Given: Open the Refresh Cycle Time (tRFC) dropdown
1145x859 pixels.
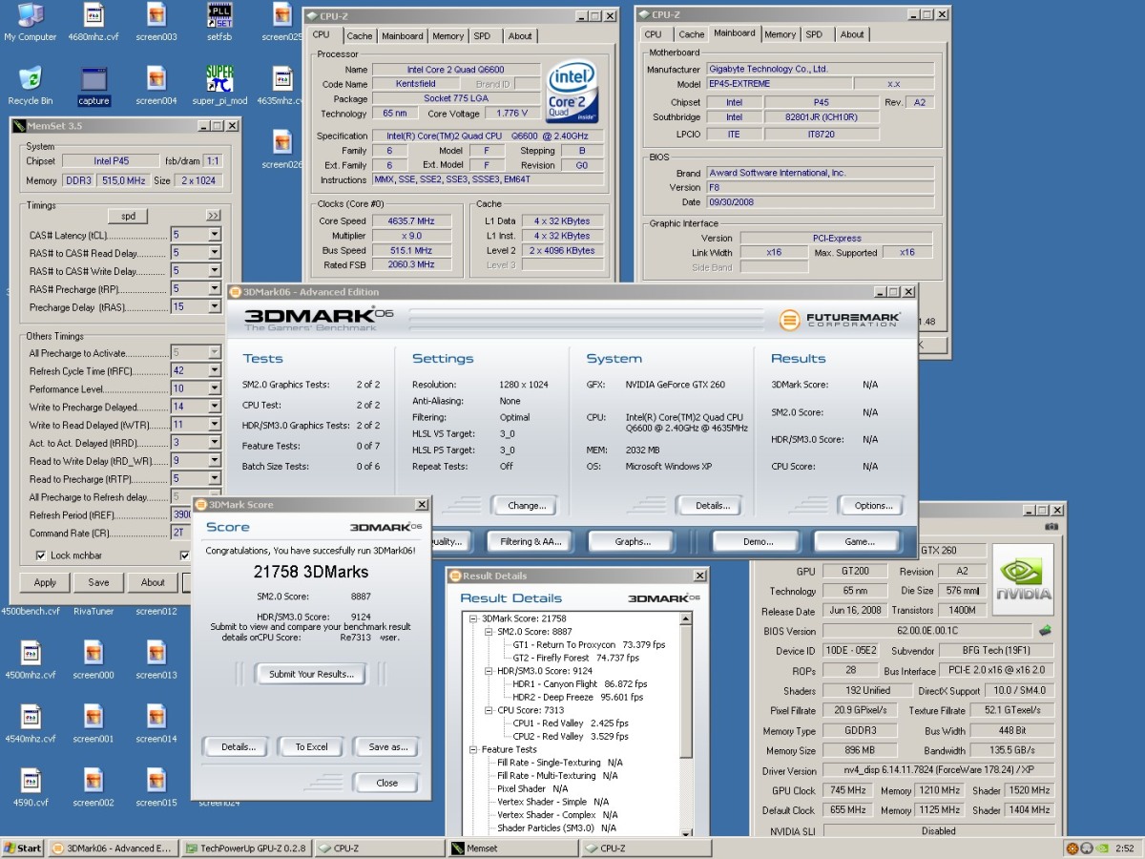Looking at the screenshot, I should point(214,370).
